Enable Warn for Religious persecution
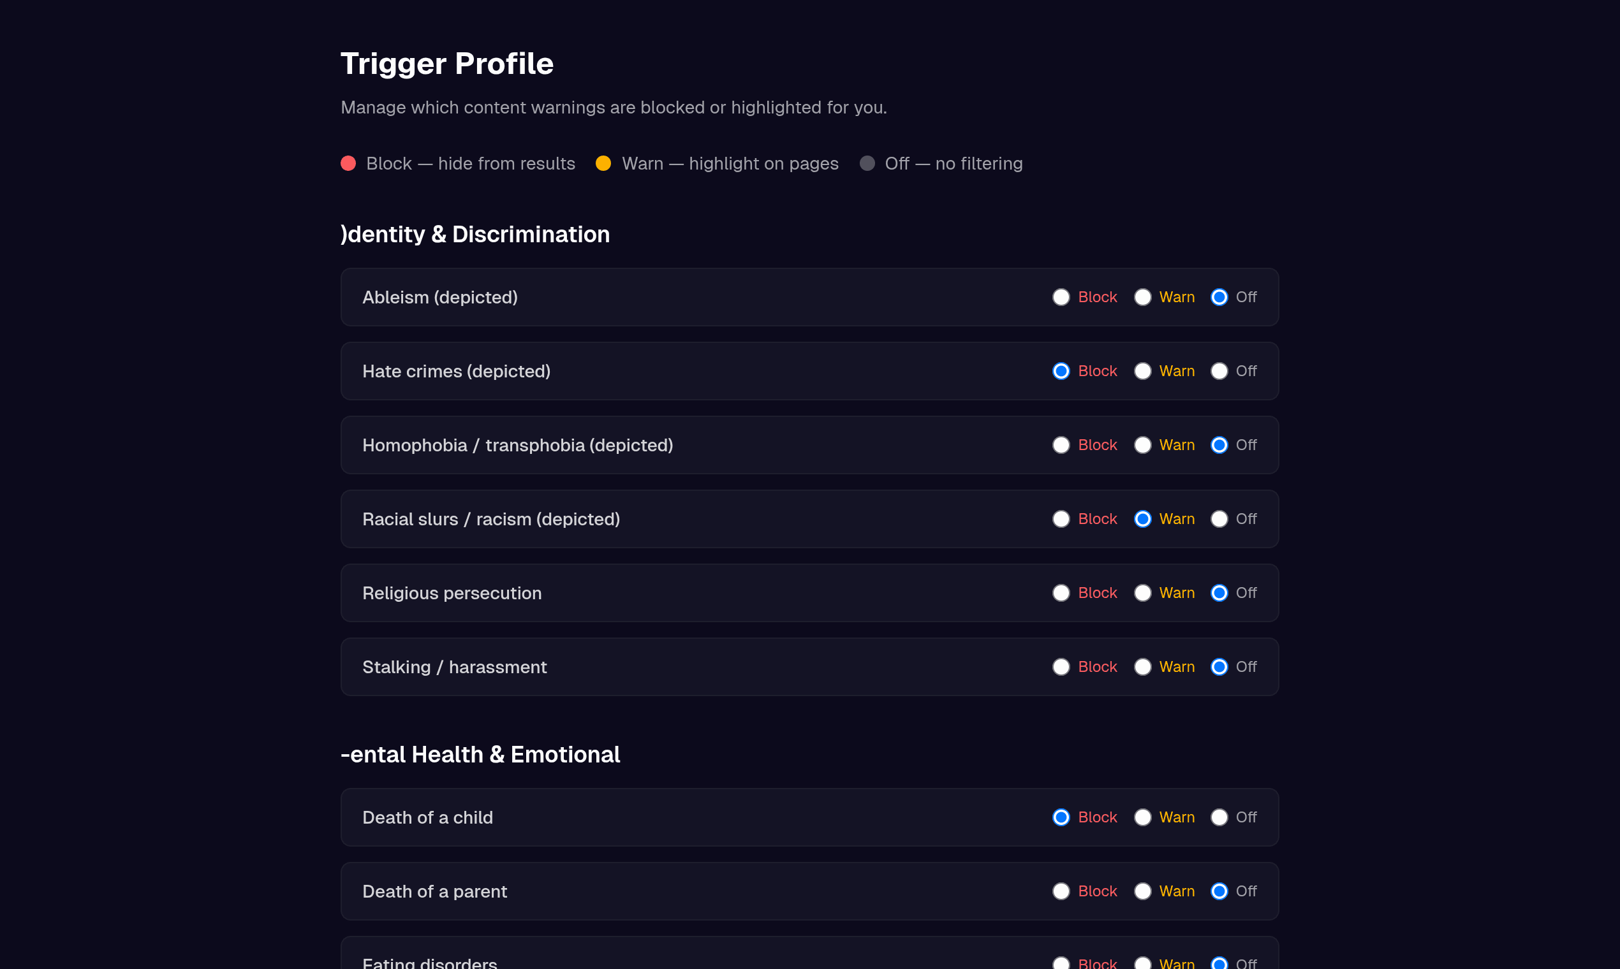1620x969 pixels. [x=1142, y=593]
